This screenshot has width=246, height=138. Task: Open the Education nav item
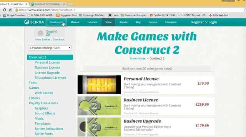[171, 22]
